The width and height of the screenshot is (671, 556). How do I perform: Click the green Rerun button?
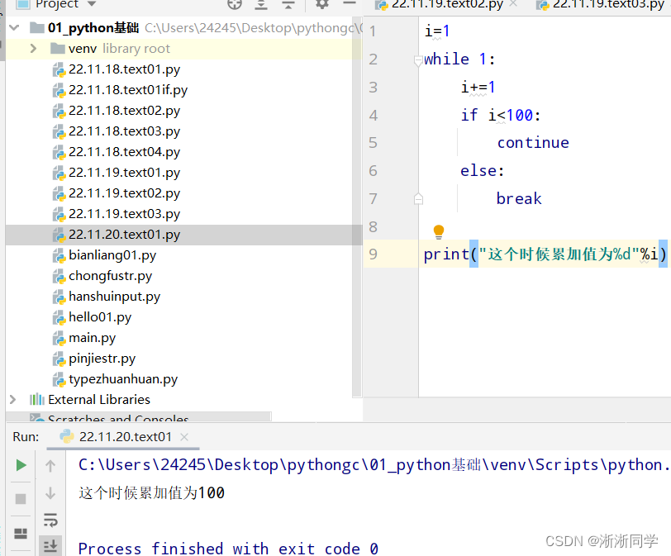tap(21, 465)
